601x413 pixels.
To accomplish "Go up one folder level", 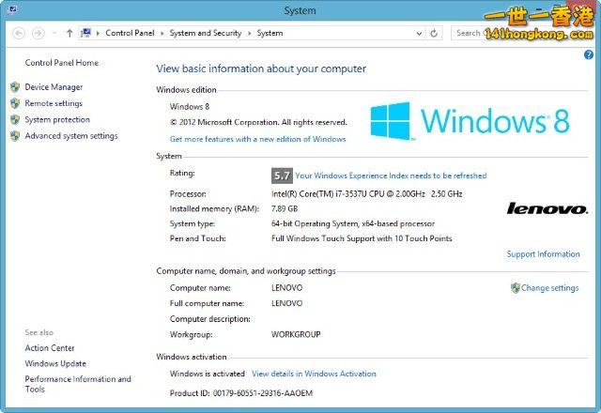I will (x=69, y=34).
